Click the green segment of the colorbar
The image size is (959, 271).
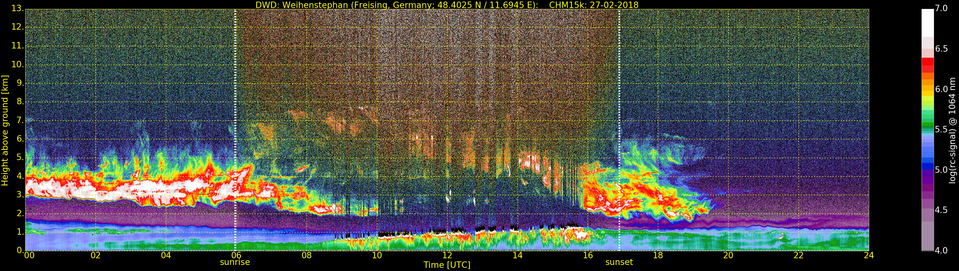[x=927, y=125]
